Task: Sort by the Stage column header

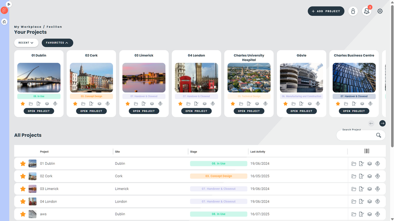Action: (193, 152)
